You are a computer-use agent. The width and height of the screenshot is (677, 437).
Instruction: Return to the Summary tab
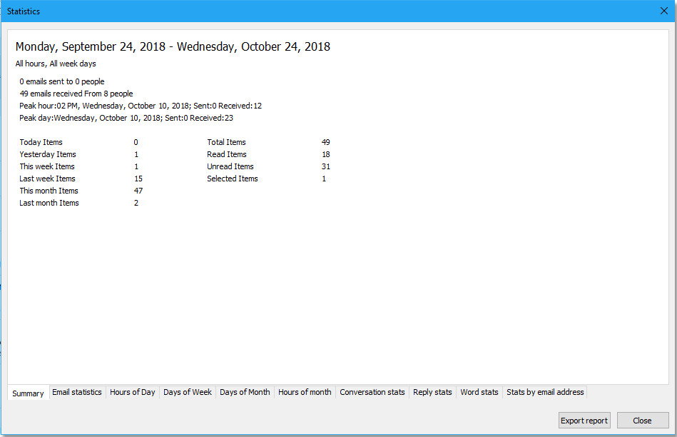pos(28,393)
